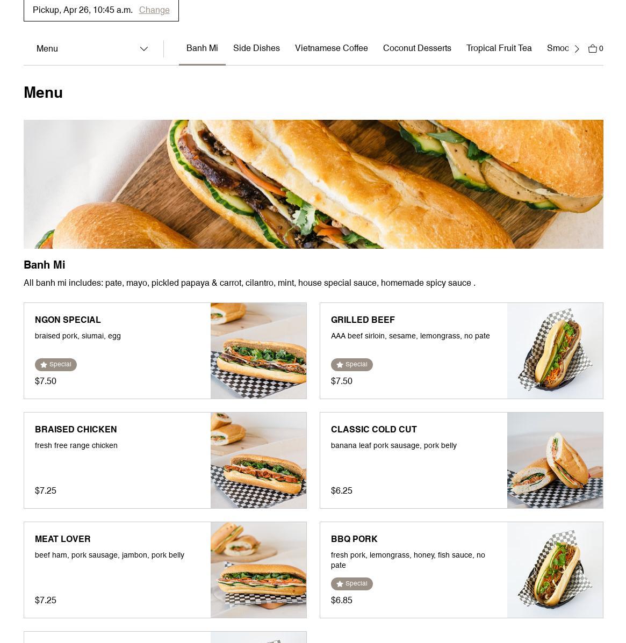
Task: Click the Special star badge on Ngon Special
Action: pyautogui.click(x=56, y=365)
